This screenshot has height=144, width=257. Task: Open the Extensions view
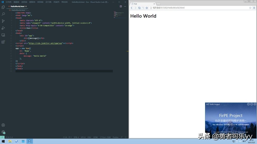pyautogui.click(x=3, y=42)
